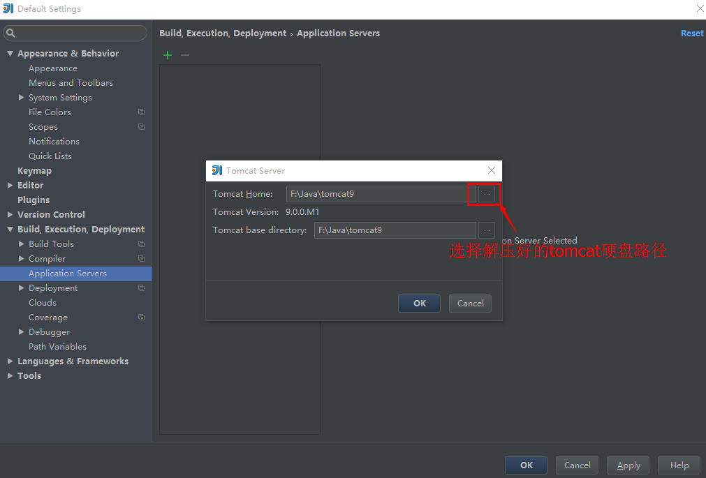Viewport: 706px width, 478px height.
Task: Open File Colors settings
Action: 50,112
